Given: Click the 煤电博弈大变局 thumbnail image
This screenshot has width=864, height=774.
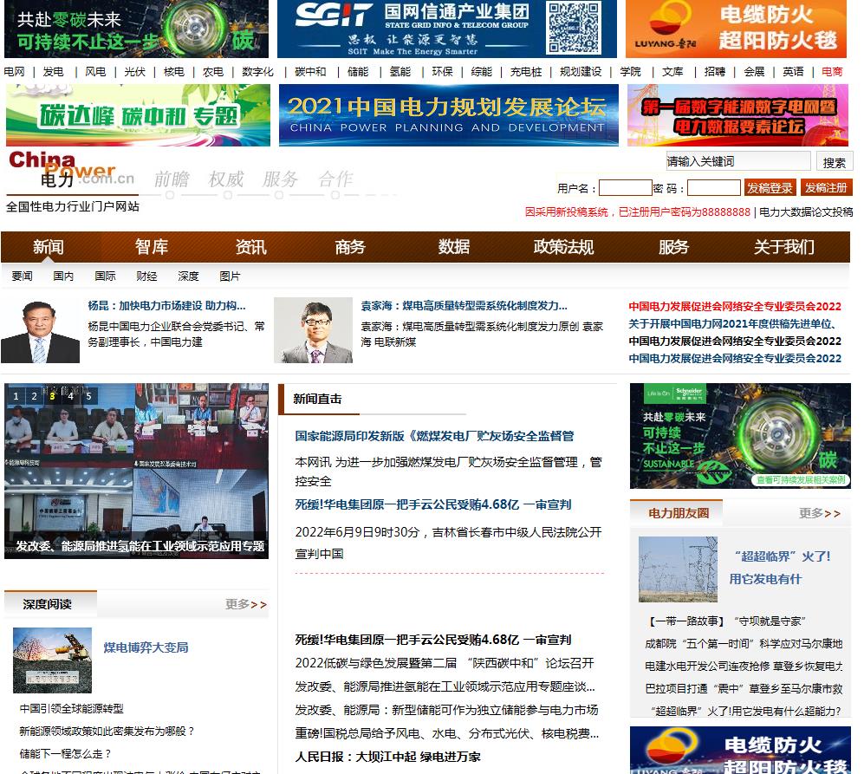Looking at the screenshot, I should coord(52,660).
